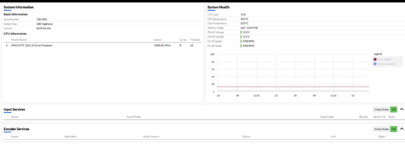Click the uptime value 0d 0h 8m 26s
This screenshot has width=405, height=150.
[44, 28]
